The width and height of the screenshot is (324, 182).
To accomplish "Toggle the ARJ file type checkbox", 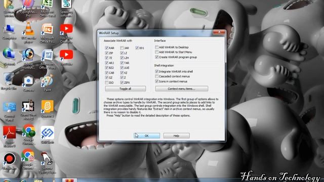I will tap(107, 63).
